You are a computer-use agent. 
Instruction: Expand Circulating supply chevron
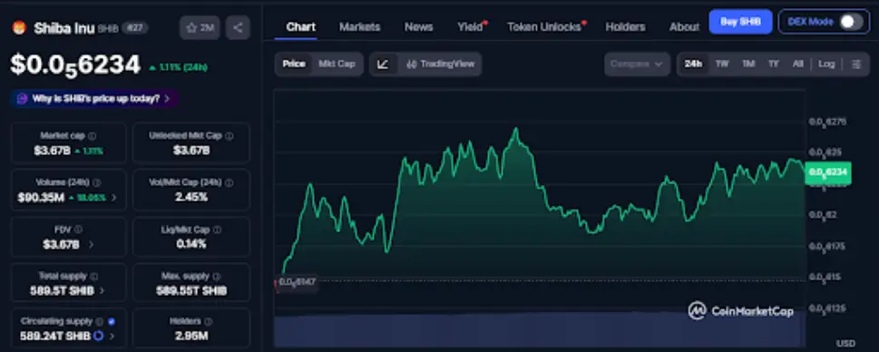(112, 337)
